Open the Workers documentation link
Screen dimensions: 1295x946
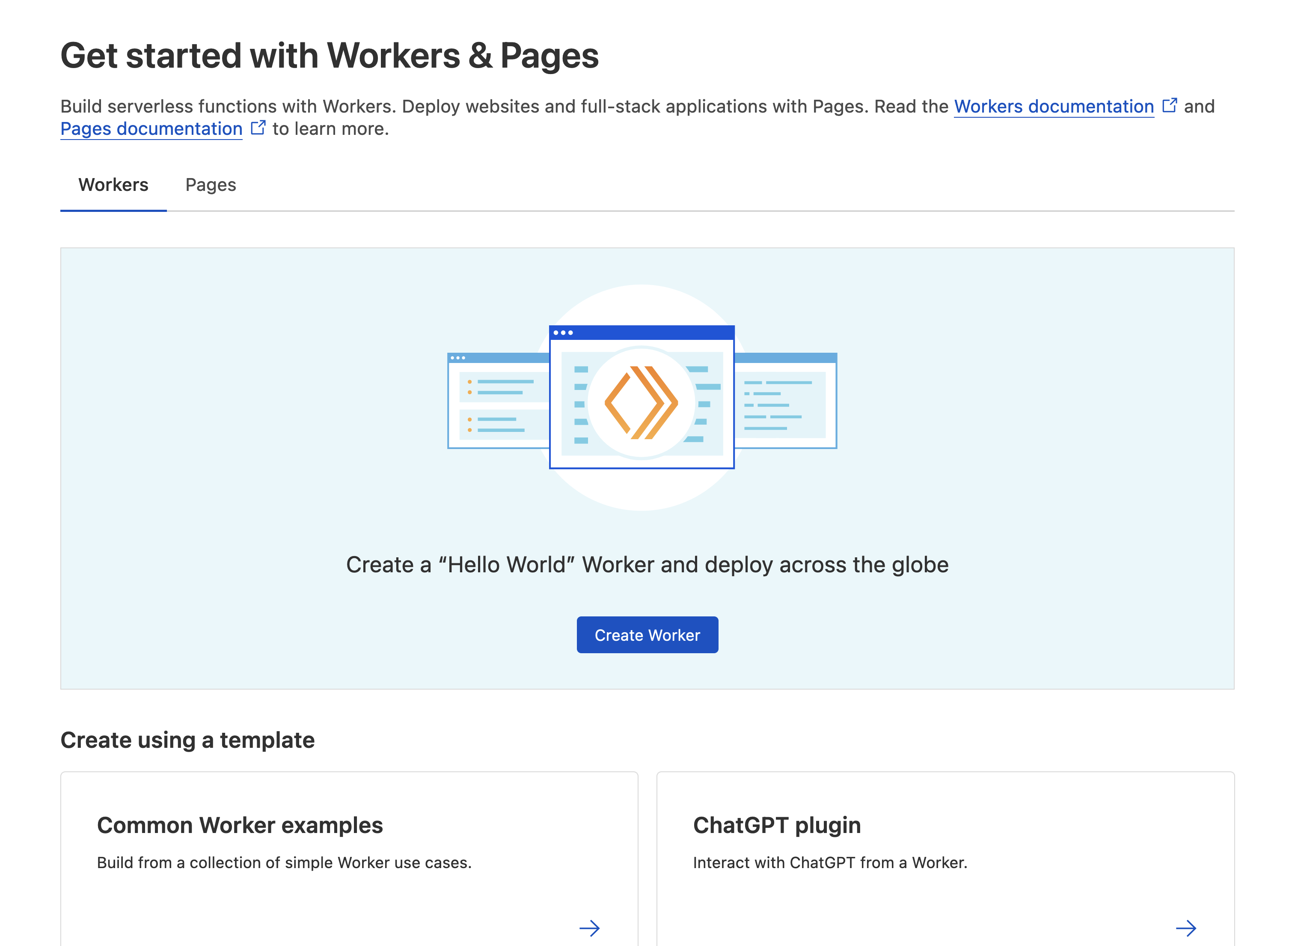1053,107
